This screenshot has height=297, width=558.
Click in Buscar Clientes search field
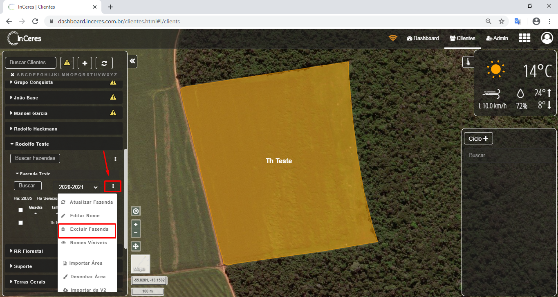(x=31, y=63)
